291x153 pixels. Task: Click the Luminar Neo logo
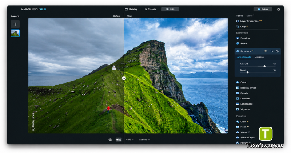click(x=33, y=9)
